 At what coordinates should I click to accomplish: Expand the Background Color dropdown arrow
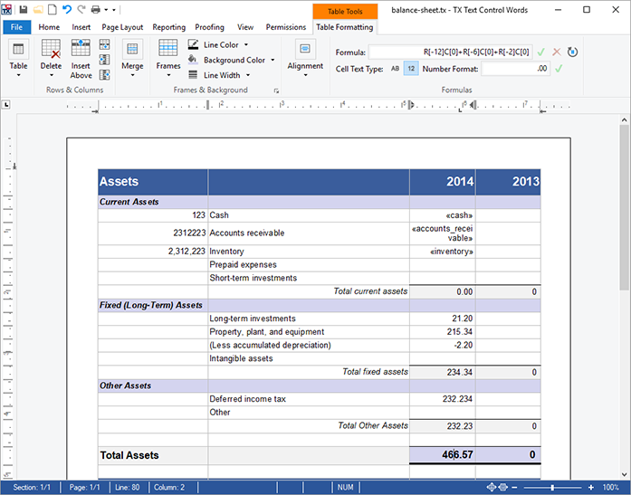point(272,60)
